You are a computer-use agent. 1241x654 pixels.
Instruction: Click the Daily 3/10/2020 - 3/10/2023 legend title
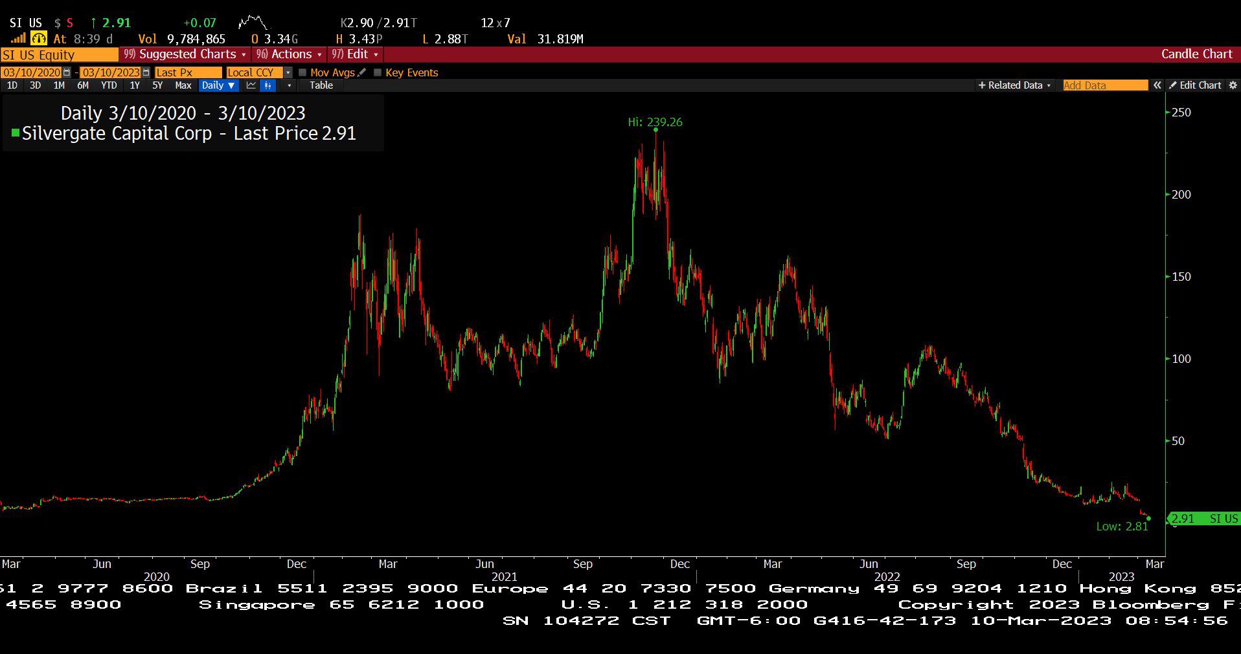pos(183,113)
